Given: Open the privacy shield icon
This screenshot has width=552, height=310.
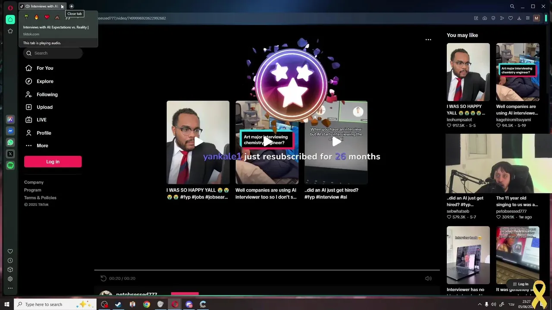Looking at the screenshot, I should click(493, 18).
